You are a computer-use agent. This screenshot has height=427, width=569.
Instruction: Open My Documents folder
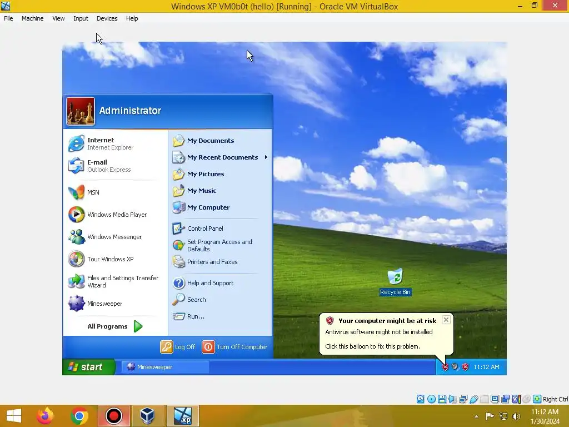[x=220, y=141]
